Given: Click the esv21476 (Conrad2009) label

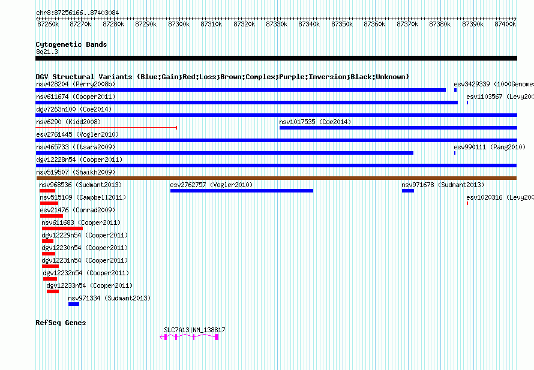Looking at the screenshot, I should click(77, 210).
